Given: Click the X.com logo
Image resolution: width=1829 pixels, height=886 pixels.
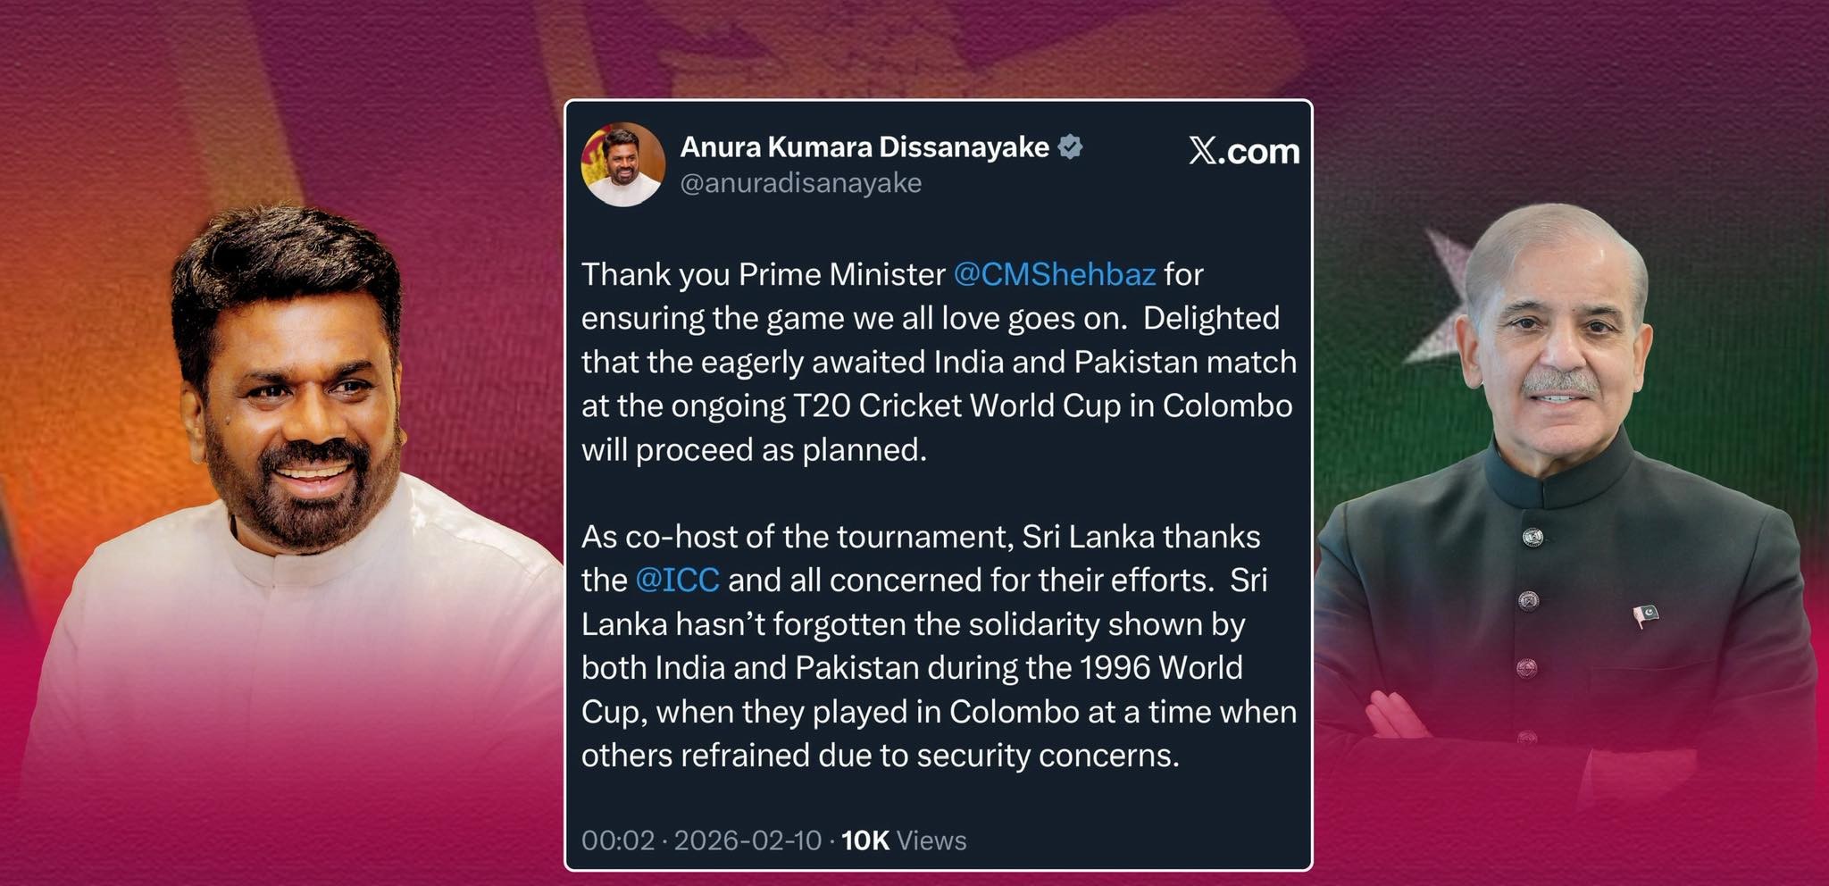Looking at the screenshot, I should (x=1244, y=151).
